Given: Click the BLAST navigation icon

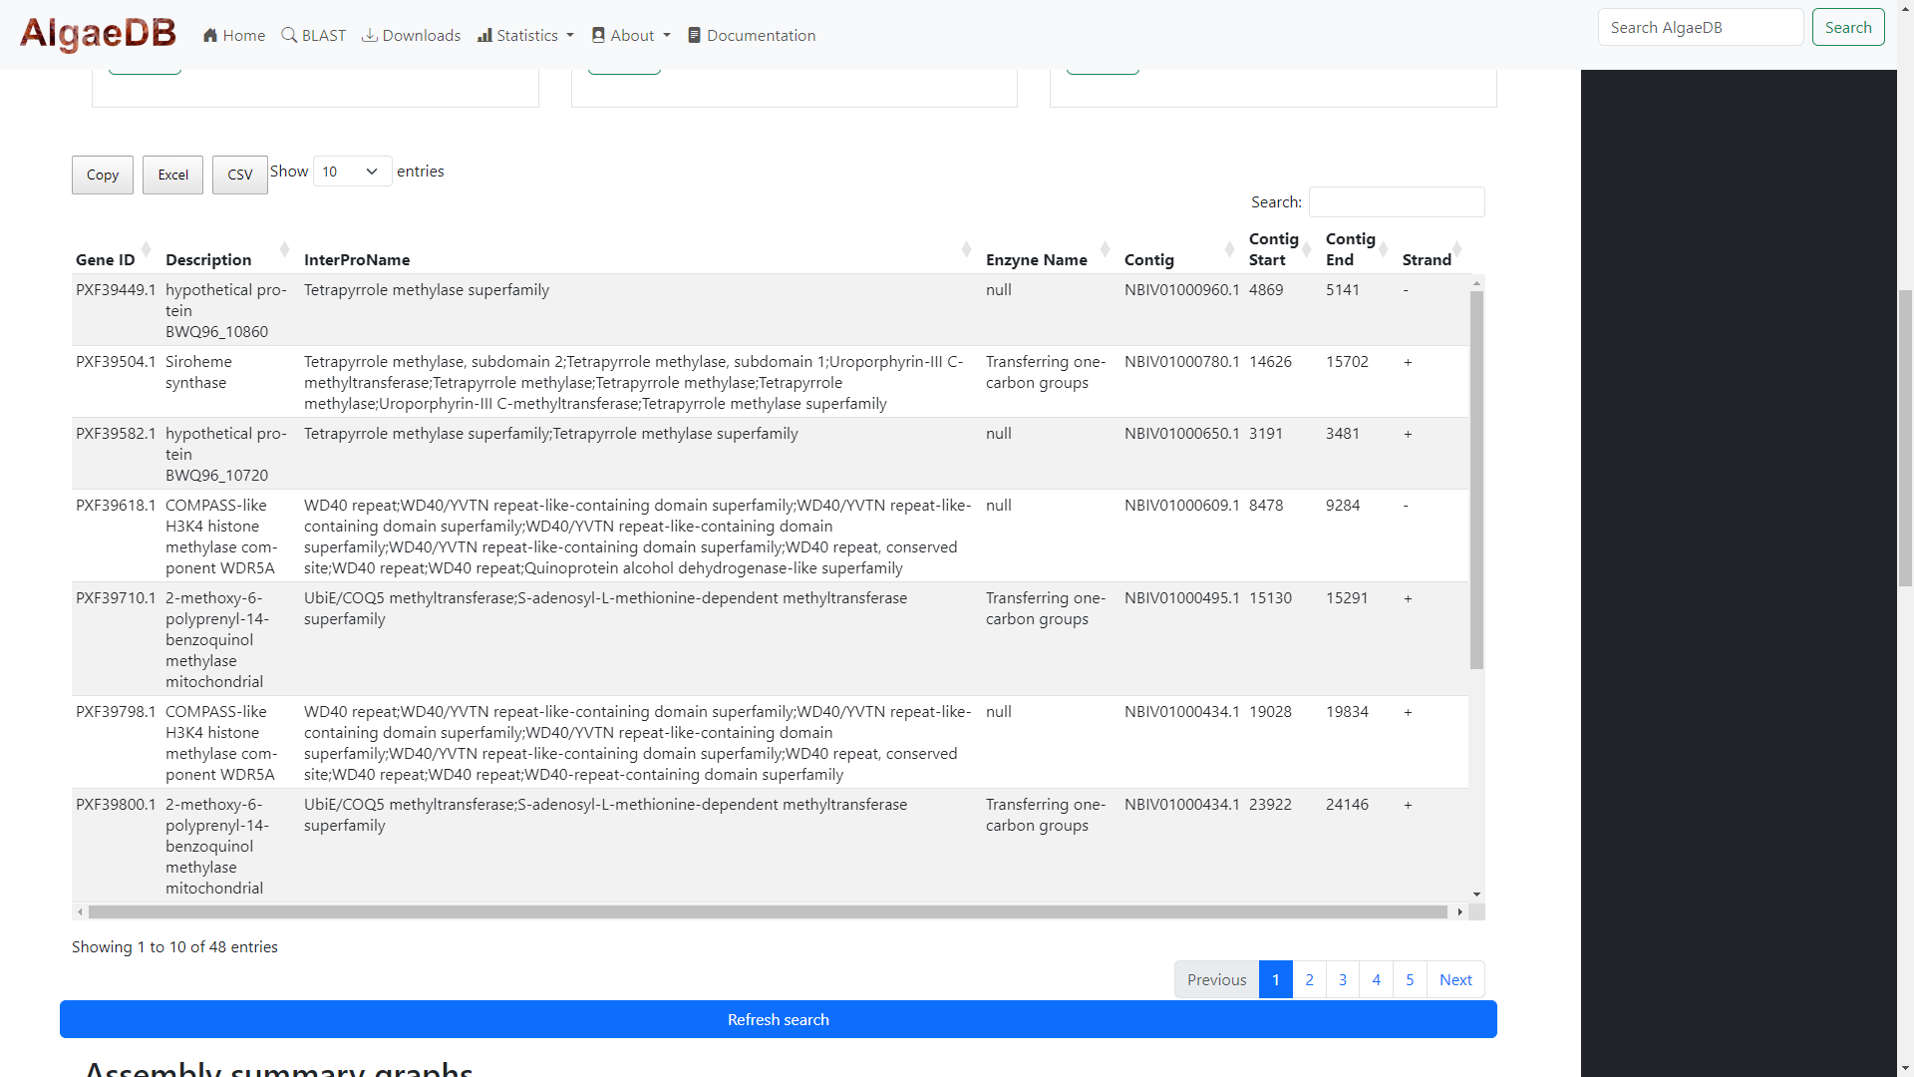Looking at the screenshot, I should pos(289,36).
